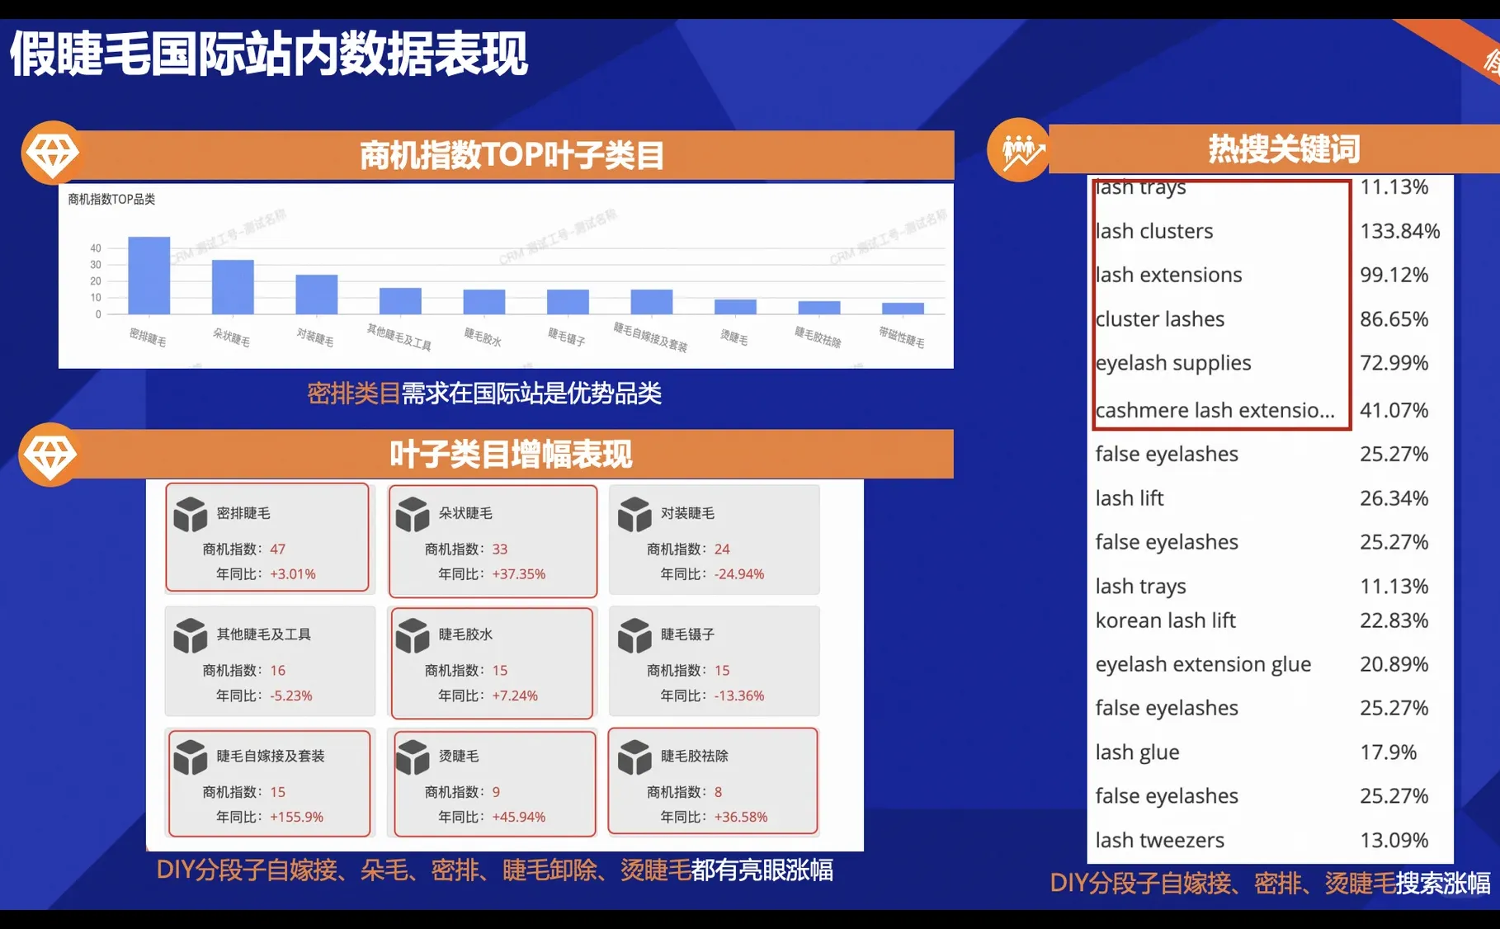The height and width of the screenshot is (929, 1500).
Task: Select the diamond icon beside 商机指数TOP叶子类目
Action: 52,153
